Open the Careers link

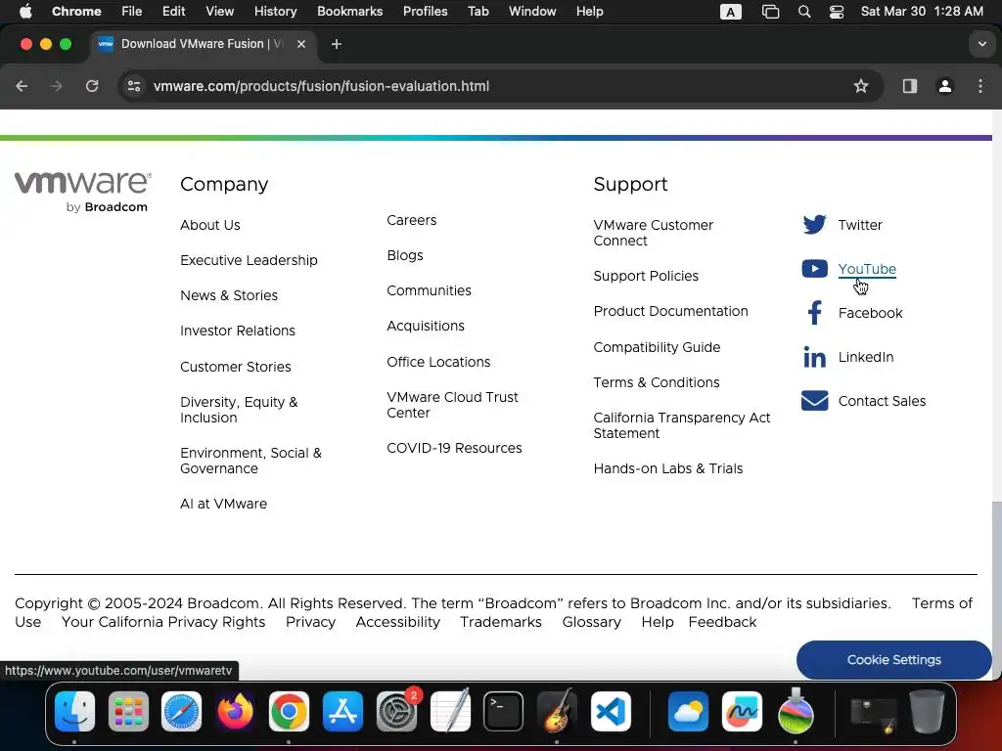pyautogui.click(x=412, y=220)
